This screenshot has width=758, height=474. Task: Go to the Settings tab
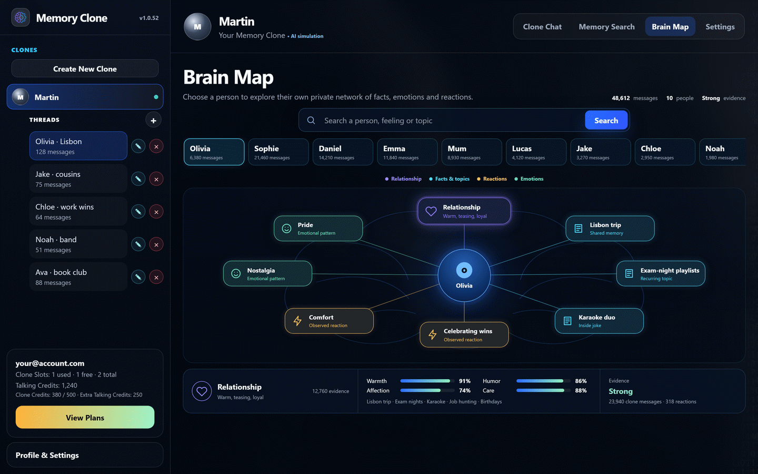(x=720, y=27)
